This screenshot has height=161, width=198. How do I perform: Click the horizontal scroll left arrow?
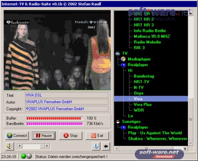coord(117,149)
